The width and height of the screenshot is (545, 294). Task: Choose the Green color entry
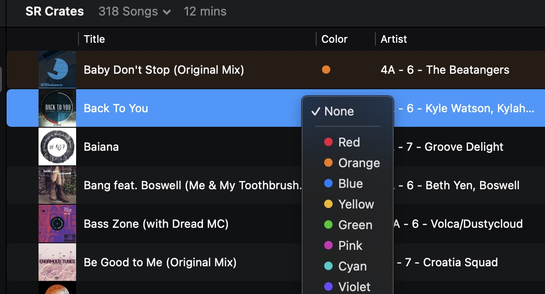[x=348, y=225]
